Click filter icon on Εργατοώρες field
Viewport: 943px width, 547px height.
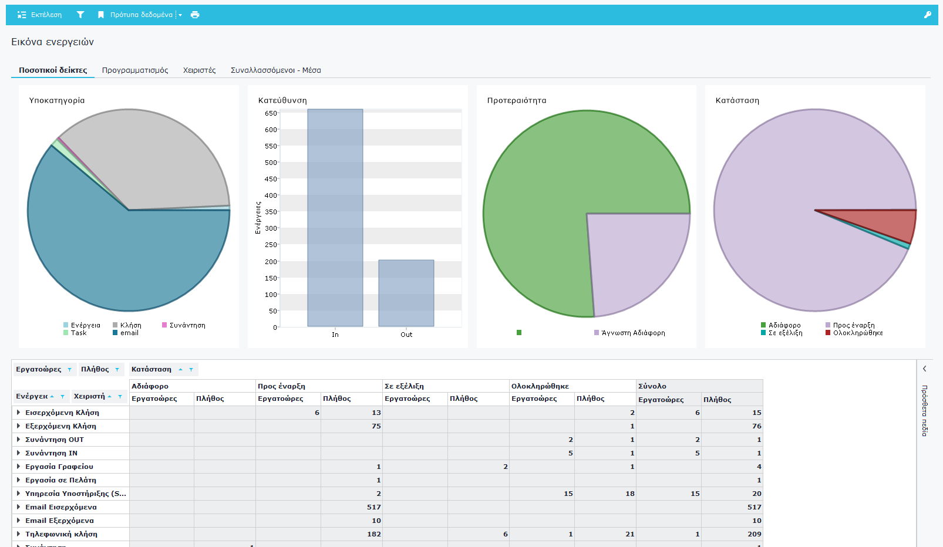coord(69,370)
